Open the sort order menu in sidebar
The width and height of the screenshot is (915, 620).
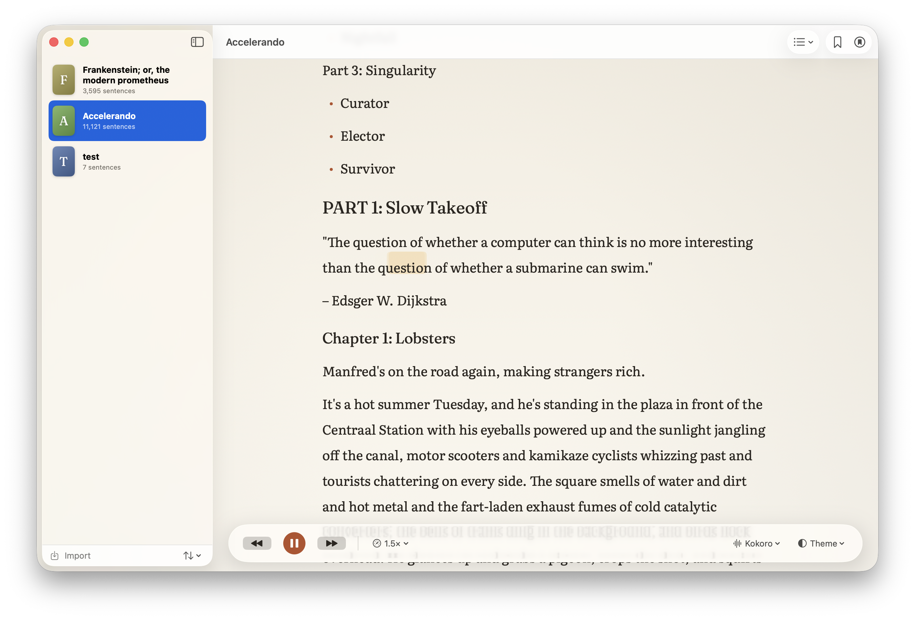click(192, 555)
